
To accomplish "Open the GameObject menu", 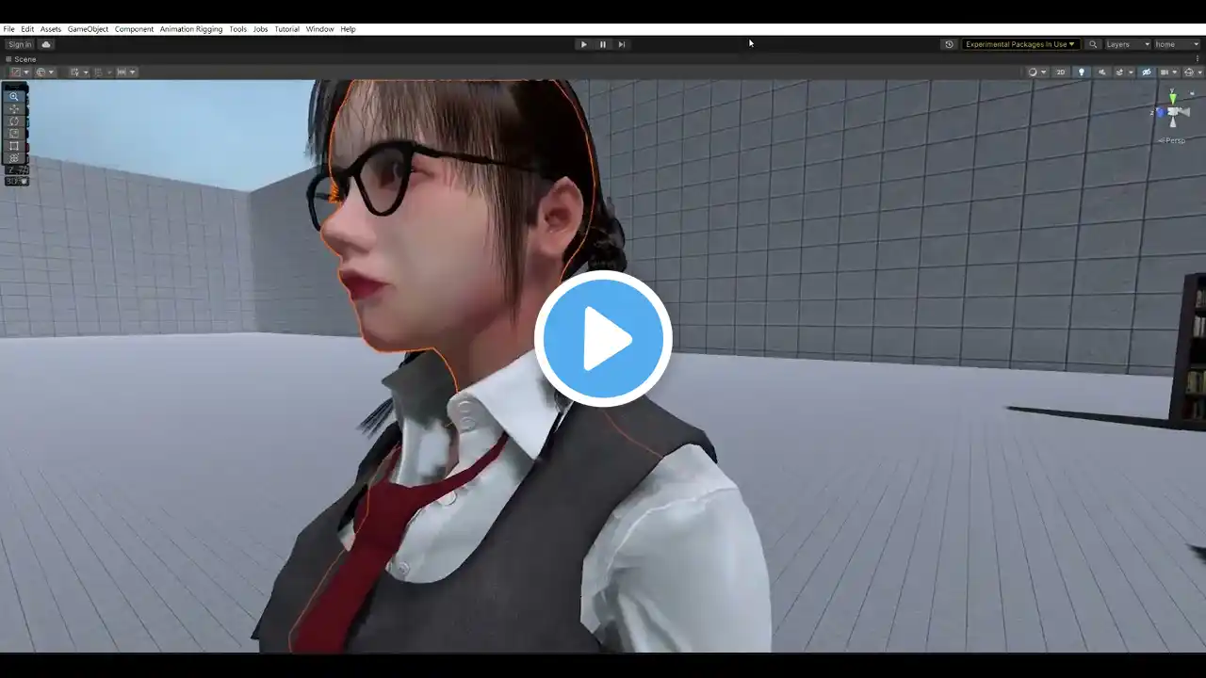I will pyautogui.click(x=88, y=29).
